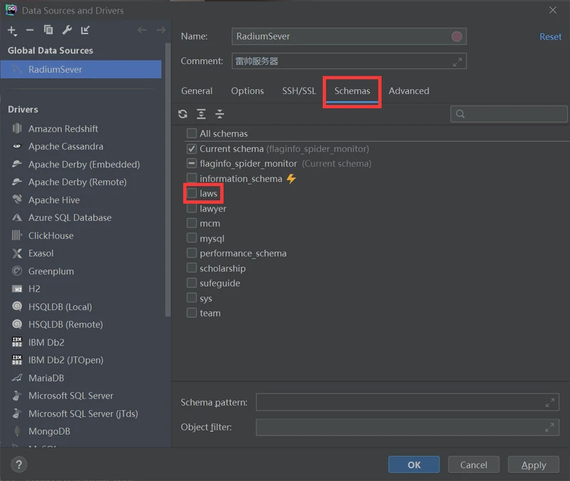Open data source settings wrench icon

pyautogui.click(x=67, y=30)
